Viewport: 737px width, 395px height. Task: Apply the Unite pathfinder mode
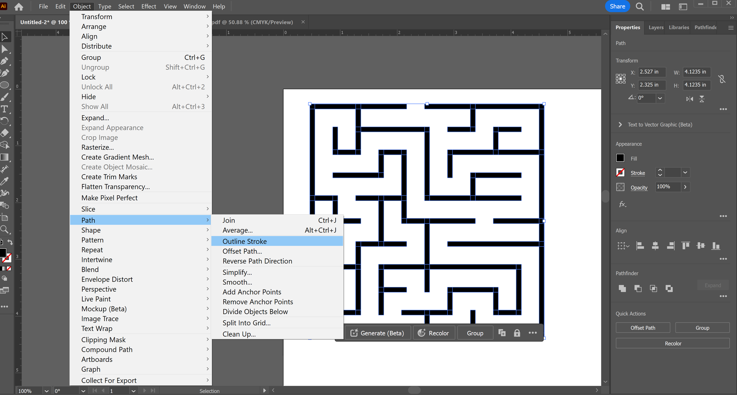pos(622,288)
